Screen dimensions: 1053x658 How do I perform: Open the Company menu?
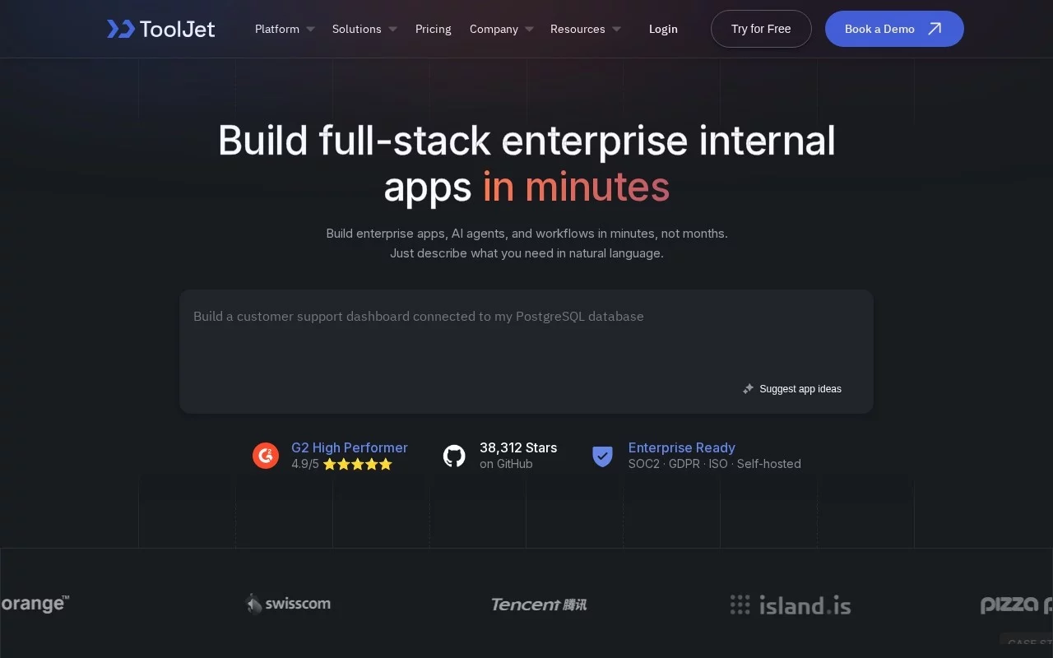[x=494, y=29]
